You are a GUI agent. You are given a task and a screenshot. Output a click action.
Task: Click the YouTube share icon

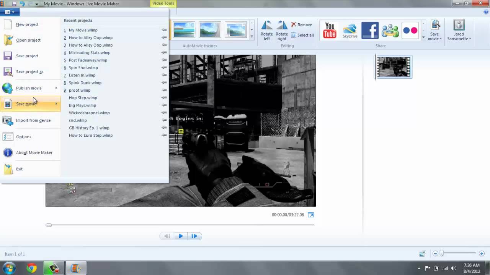point(330,30)
